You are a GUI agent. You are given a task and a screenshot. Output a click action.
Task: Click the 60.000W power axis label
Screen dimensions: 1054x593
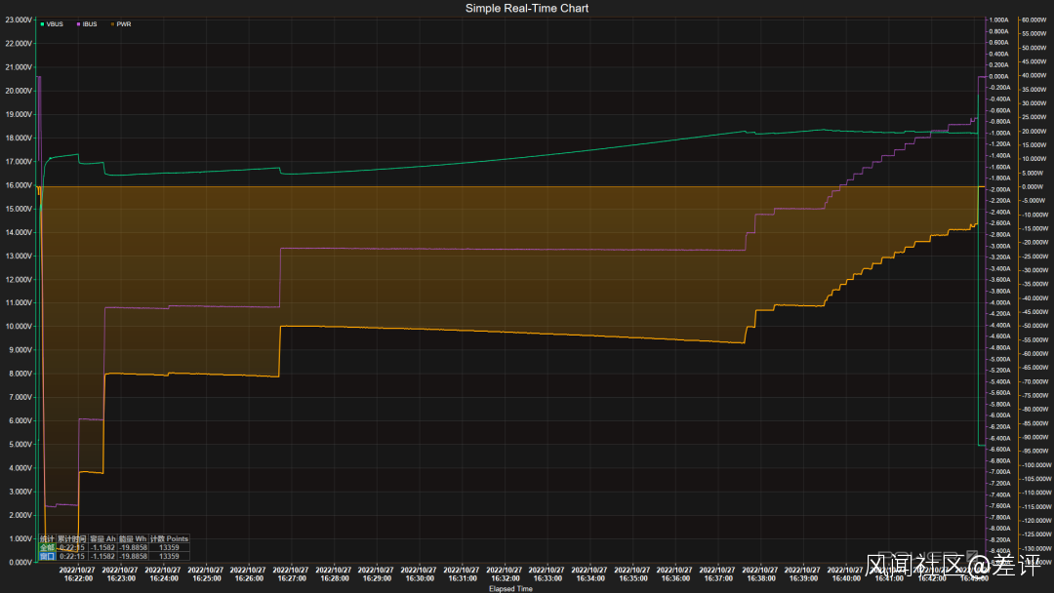pos(1034,20)
